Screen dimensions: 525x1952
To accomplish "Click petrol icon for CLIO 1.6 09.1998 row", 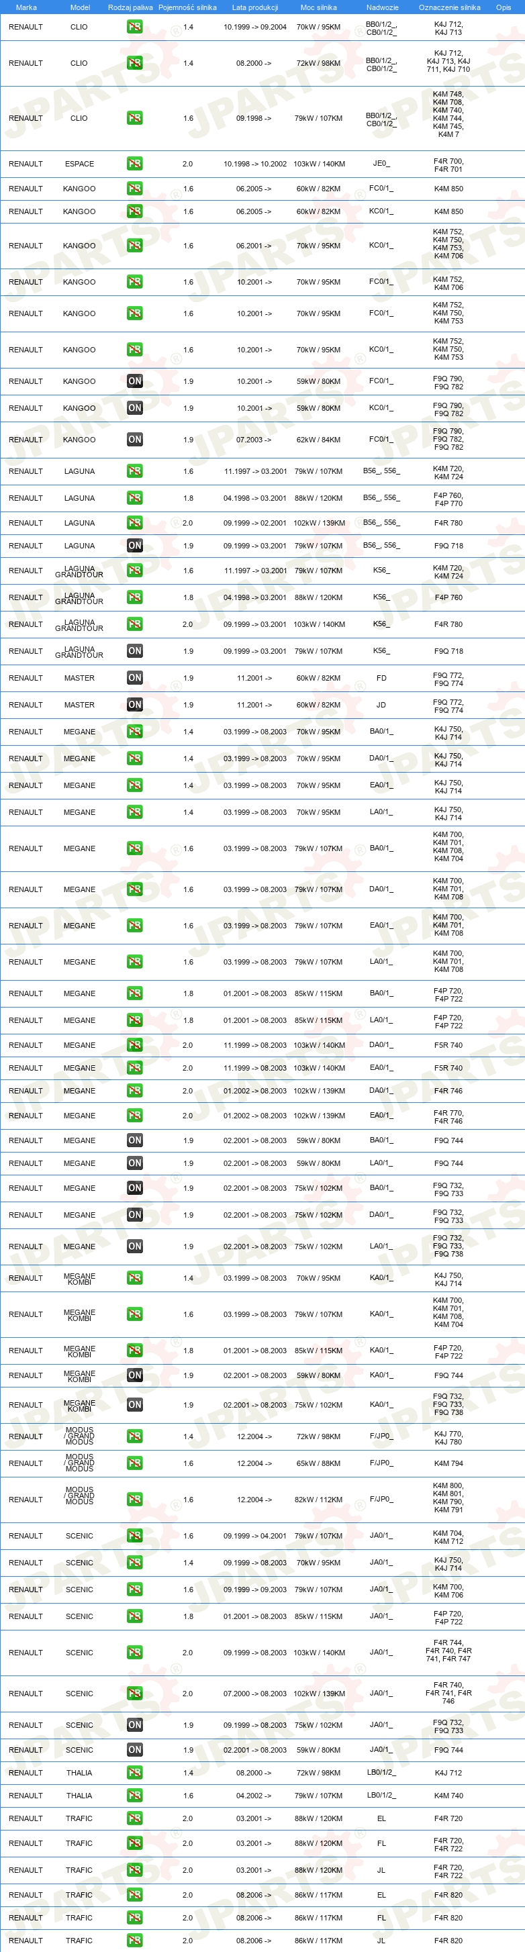I will coord(135,118).
